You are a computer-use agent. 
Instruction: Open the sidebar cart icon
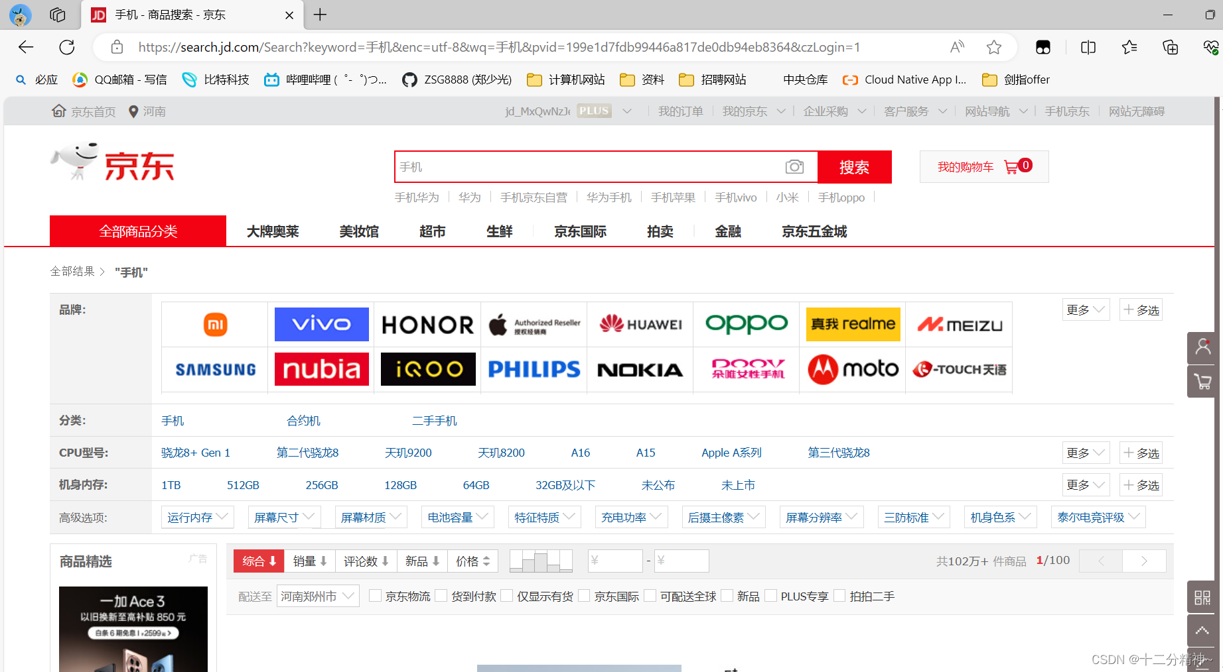pyautogui.click(x=1202, y=381)
